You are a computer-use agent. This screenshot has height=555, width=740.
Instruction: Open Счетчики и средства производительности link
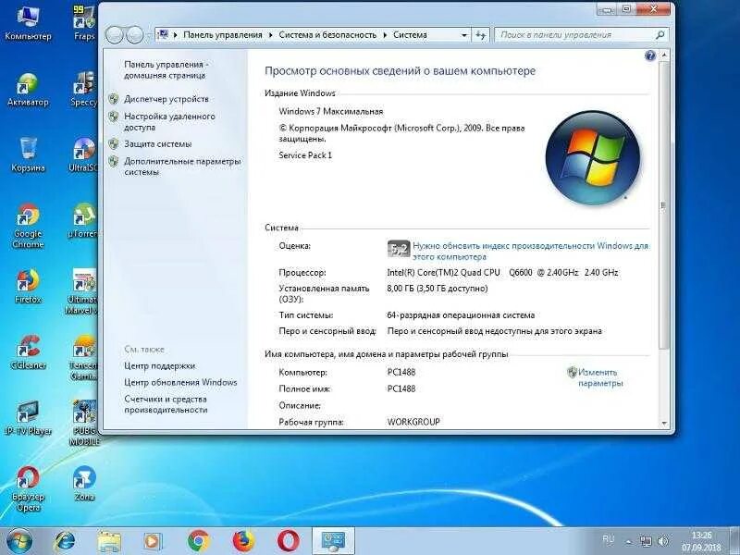tap(166, 404)
